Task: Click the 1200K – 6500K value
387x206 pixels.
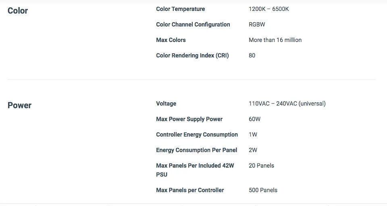Action: 268,9
